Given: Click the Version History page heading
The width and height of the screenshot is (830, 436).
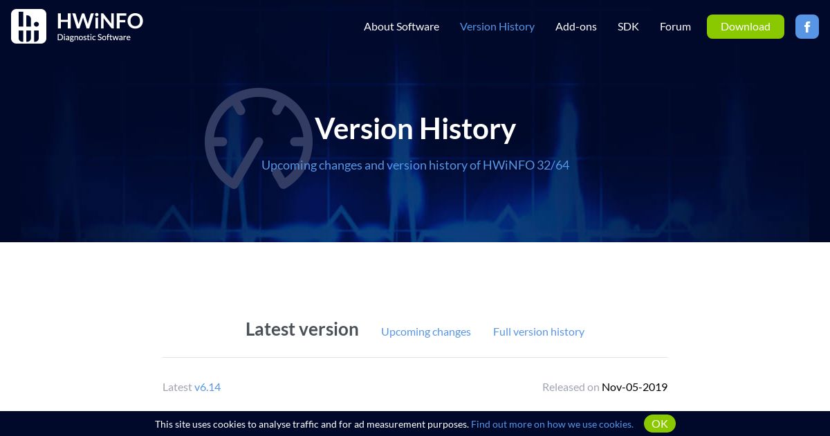Looking at the screenshot, I should point(415,129).
